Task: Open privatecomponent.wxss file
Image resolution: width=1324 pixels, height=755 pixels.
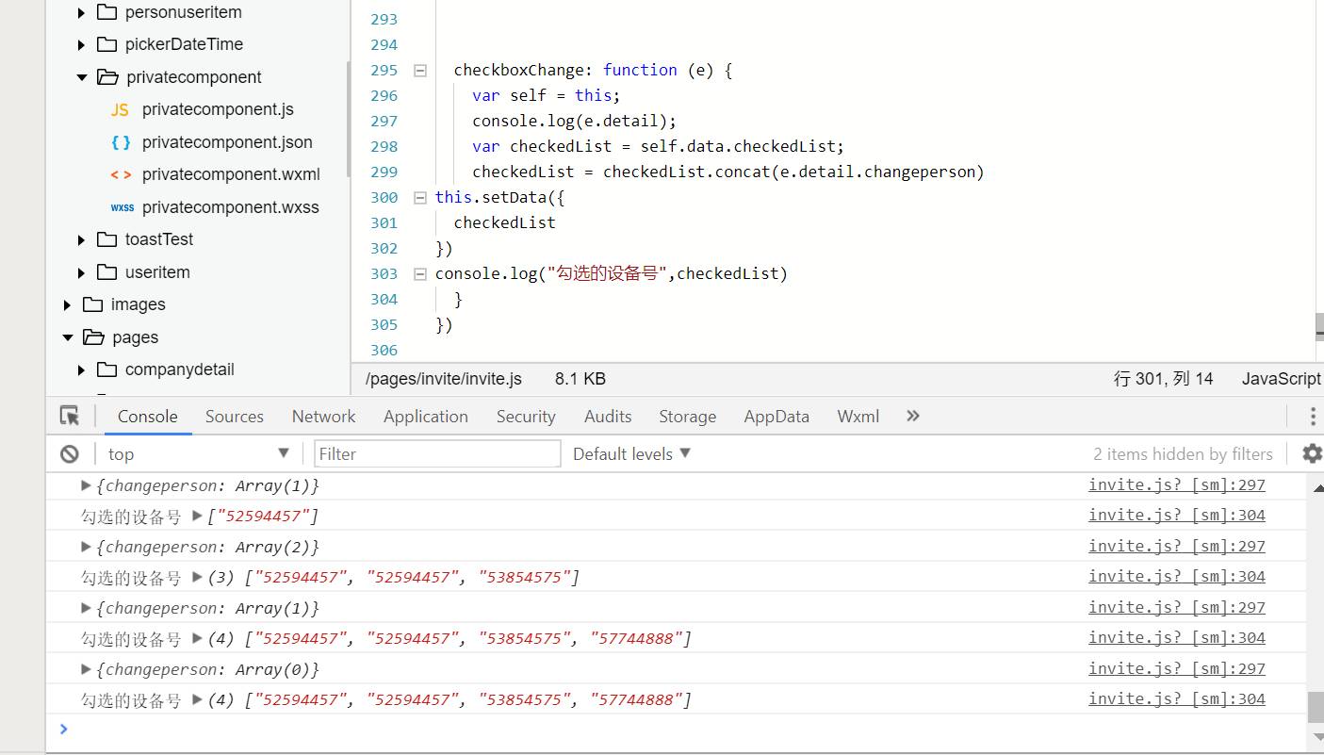Action: tap(230, 207)
